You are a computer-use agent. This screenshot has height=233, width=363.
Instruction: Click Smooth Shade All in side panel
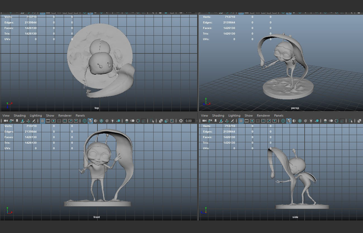pyautogui.click(x=288, y=121)
